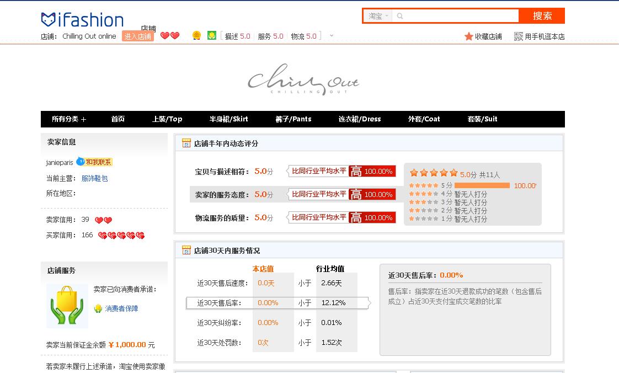
Task: Click the green consumer protection badge in header
Action: click(x=212, y=35)
